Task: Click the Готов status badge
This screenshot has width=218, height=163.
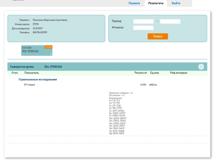Action: pos(49,47)
